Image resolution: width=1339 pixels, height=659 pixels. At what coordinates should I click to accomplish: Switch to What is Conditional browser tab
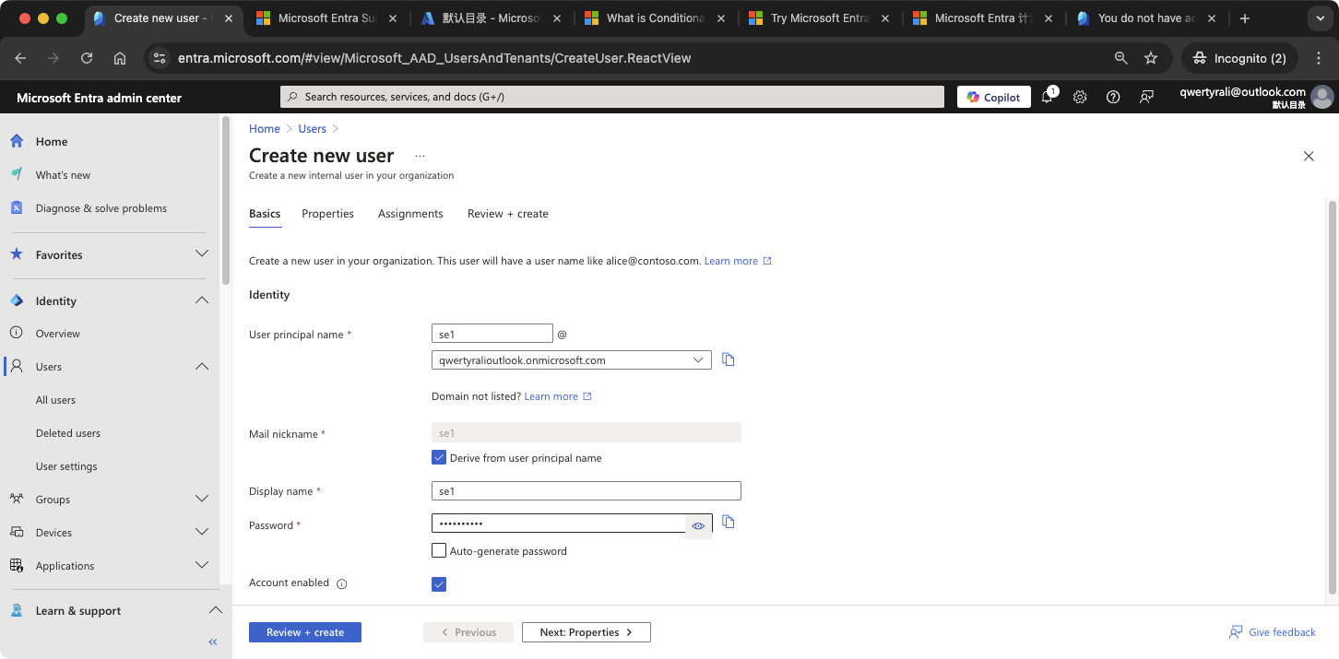click(x=655, y=18)
